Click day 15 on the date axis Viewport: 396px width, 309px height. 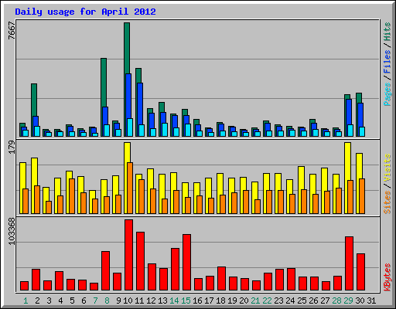pos(186,301)
